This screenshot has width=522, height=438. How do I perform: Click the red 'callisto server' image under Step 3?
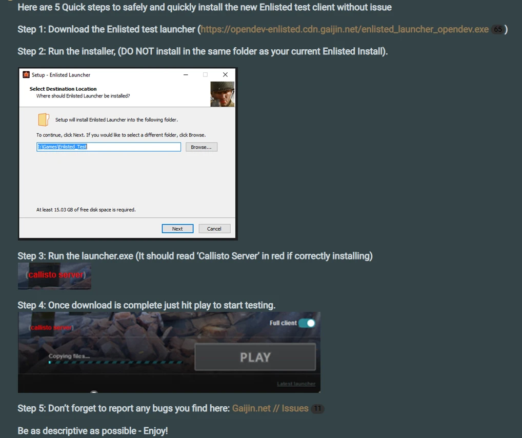click(54, 276)
